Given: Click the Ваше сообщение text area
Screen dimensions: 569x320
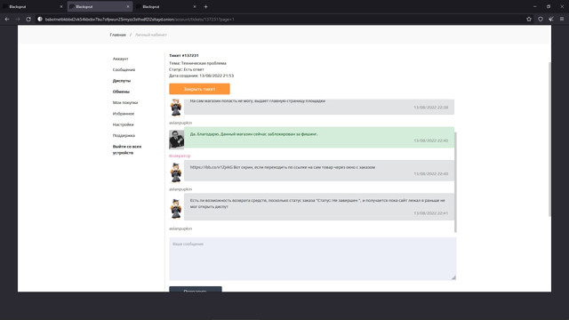Looking at the screenshot, I should click(x=312, y=259).
